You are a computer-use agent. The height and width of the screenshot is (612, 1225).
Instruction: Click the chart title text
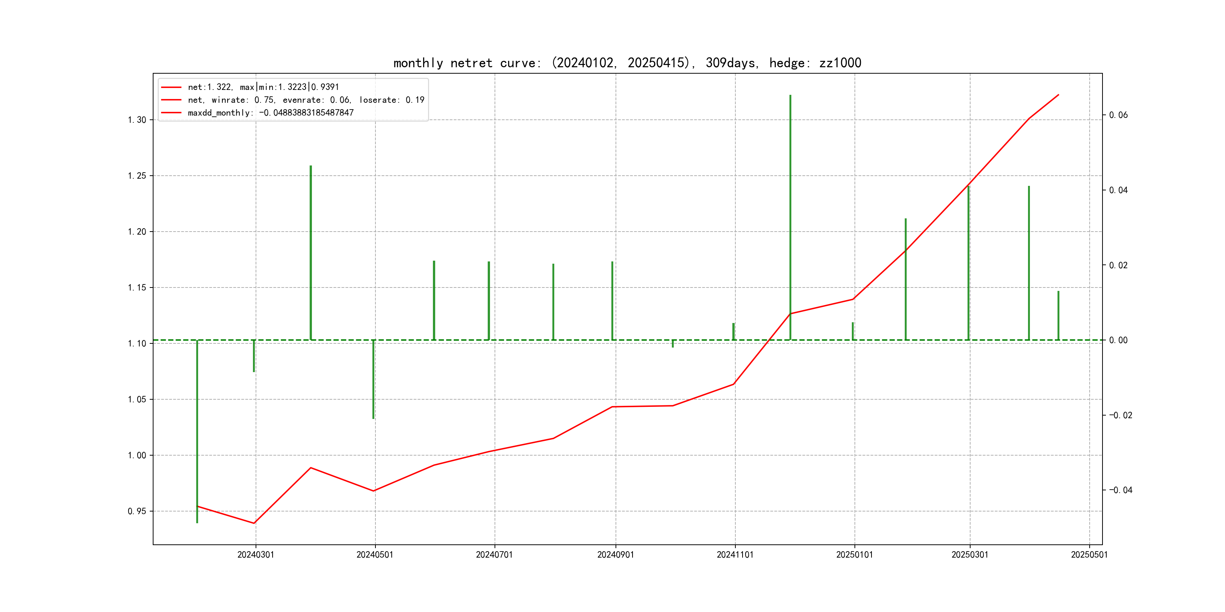[627, 63]
